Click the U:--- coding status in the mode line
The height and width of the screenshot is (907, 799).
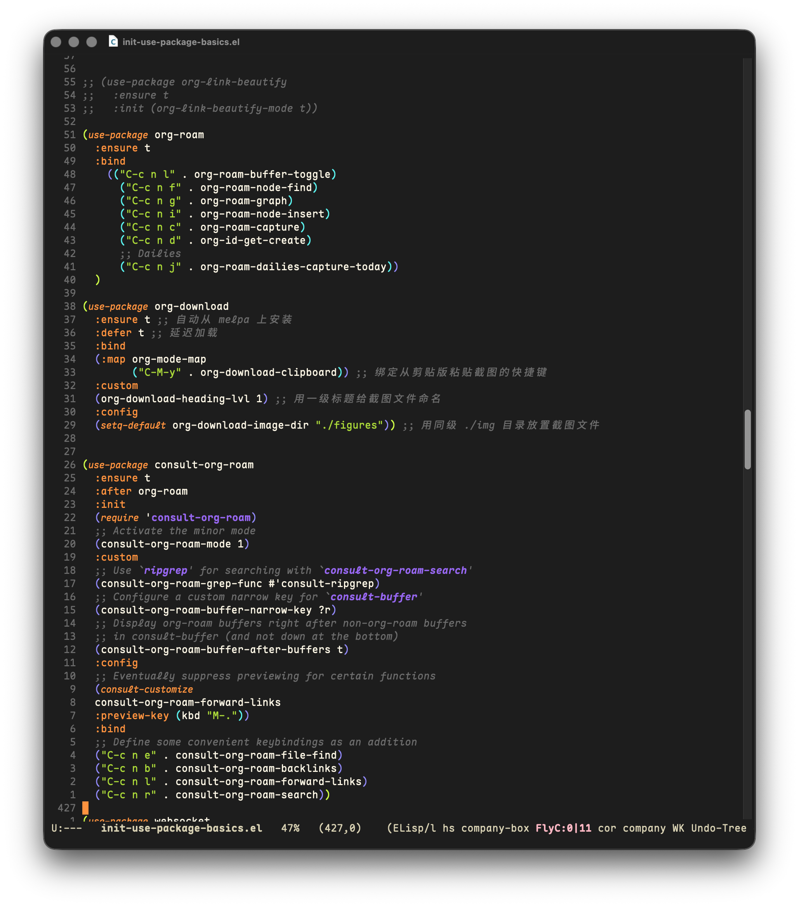click(66, 828)
